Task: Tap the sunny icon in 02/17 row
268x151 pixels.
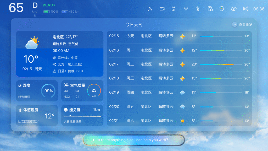Action: click(x=182, y=64)
